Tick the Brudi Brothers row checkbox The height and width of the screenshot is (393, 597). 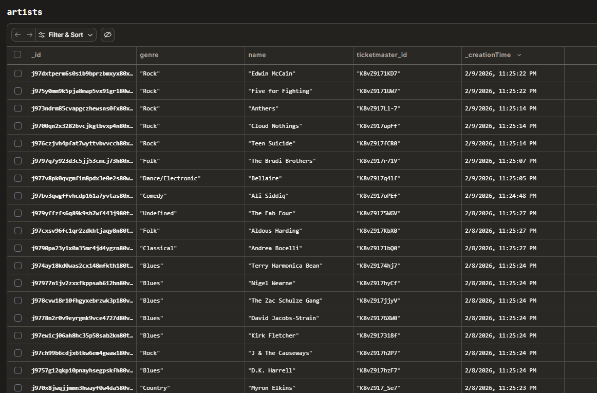coord(17,161)
